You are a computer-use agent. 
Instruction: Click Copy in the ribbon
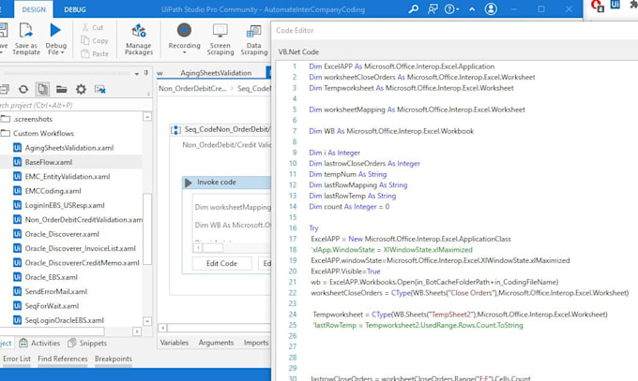[x=95, y=40]
